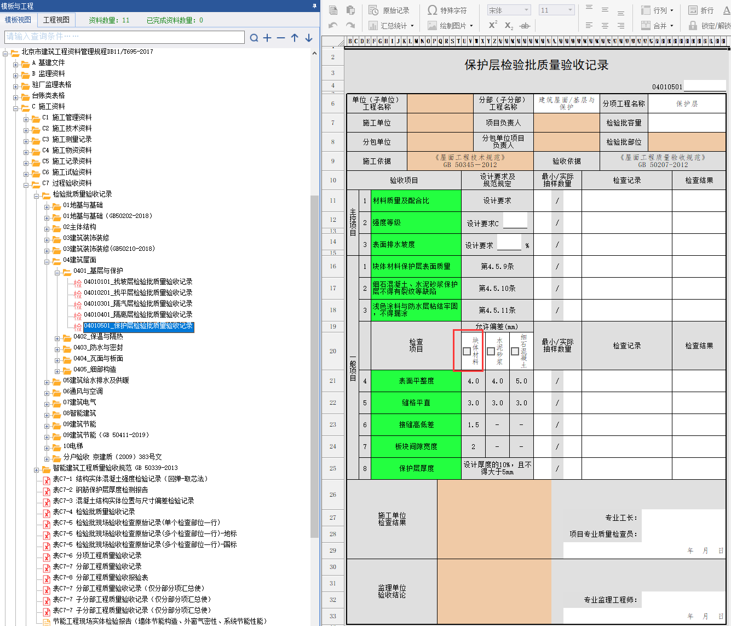Apply superscript formatting

pos(493,25)
